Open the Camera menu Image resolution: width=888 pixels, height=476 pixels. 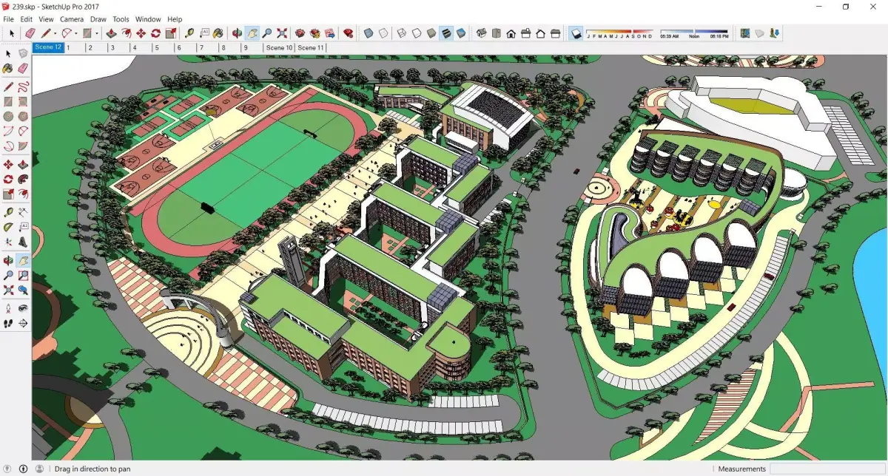click(x=72, y=18)
